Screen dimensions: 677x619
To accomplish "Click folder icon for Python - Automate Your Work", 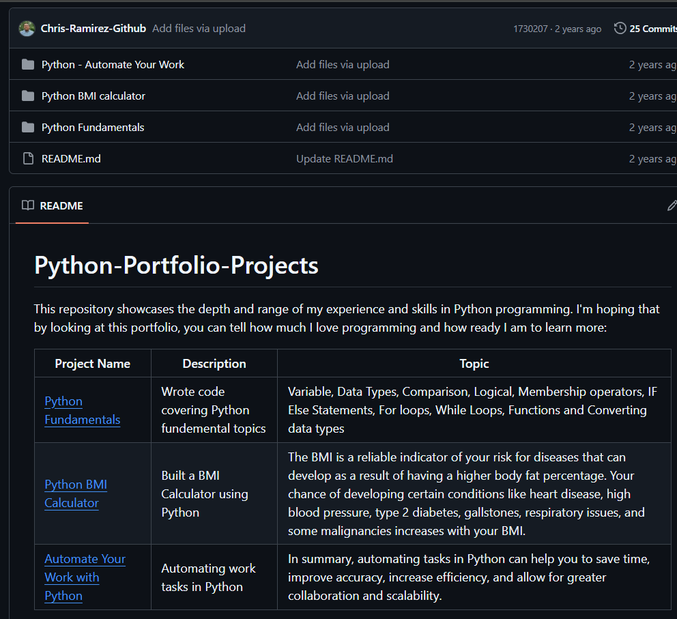I will (28, 65).
